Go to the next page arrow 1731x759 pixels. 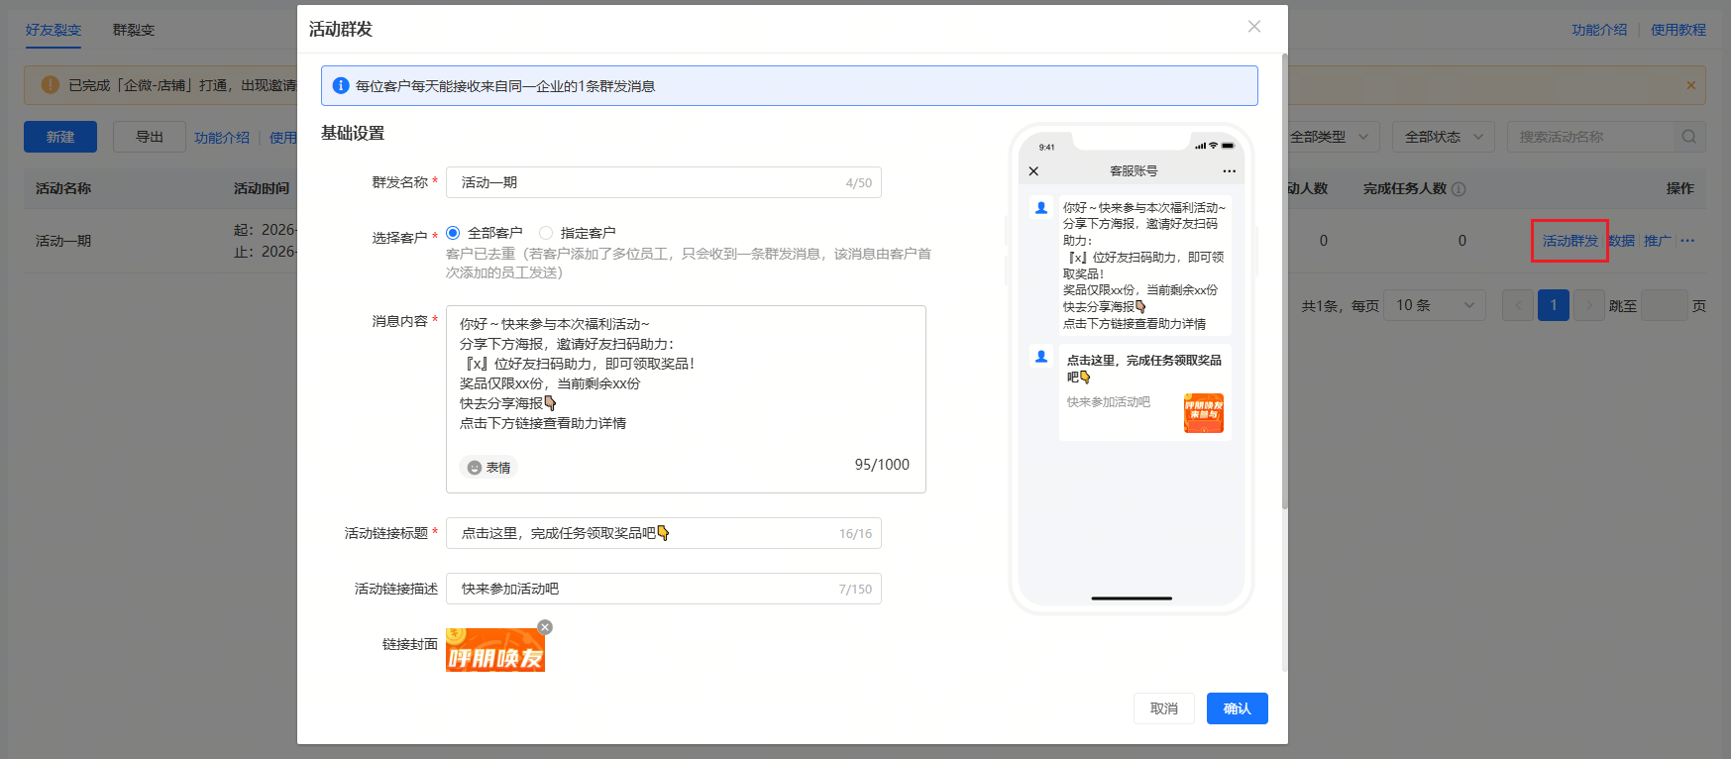point(1589,305)
